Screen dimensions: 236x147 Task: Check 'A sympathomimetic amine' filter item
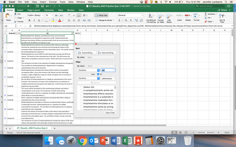coord(81,90)
